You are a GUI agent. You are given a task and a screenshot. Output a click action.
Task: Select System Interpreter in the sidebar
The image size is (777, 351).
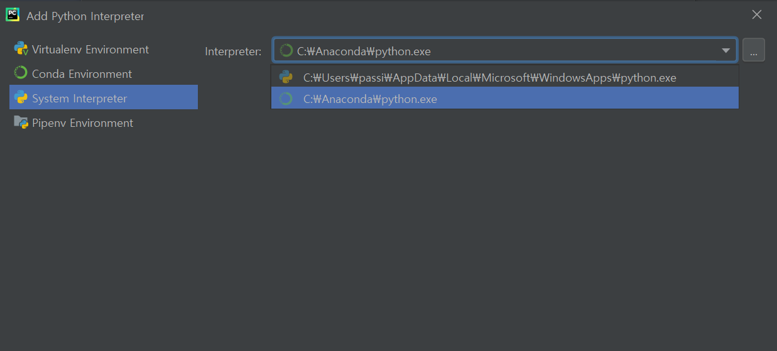coord(104,98)
